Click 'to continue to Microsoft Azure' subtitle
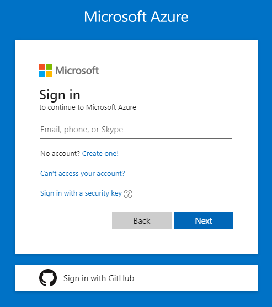 click(88, 107)
